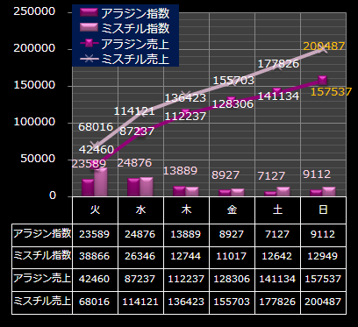Image resolution: width=358 pixels, height=327 pixels.
Task: Click the 日 column header
Action: point(323,210)
